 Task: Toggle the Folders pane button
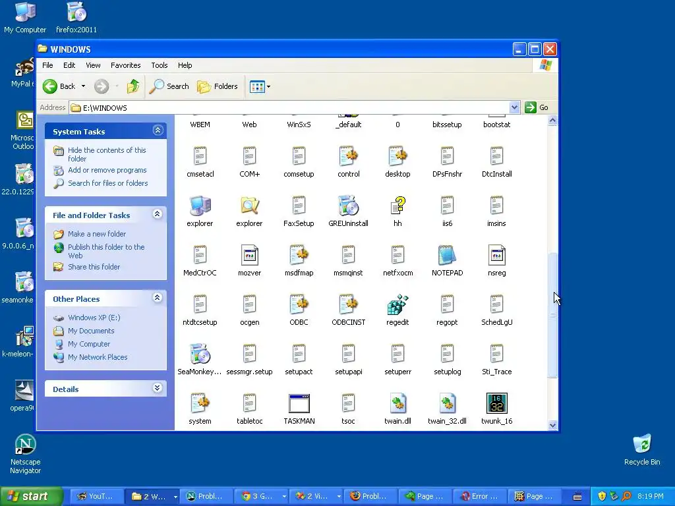(x=218, y=86)
